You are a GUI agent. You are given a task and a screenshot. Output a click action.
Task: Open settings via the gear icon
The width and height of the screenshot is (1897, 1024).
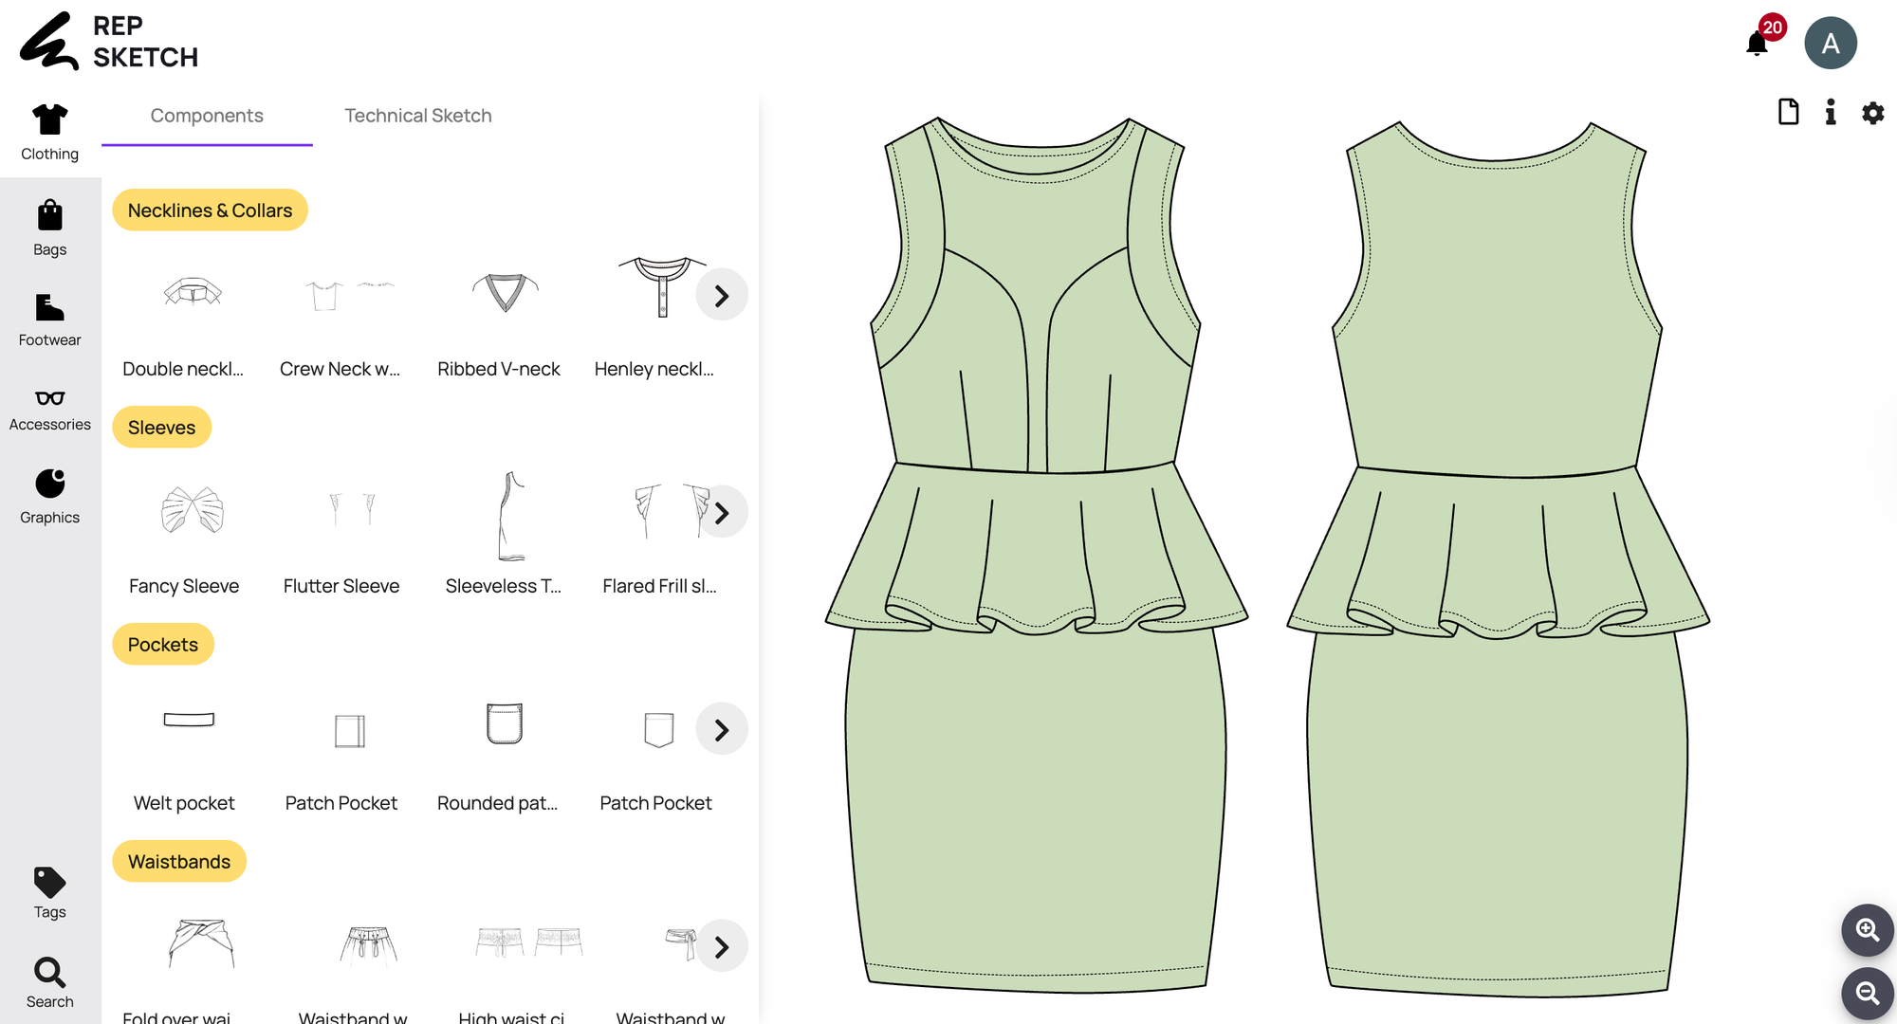pyautogui.click(x=1872, y=113)
